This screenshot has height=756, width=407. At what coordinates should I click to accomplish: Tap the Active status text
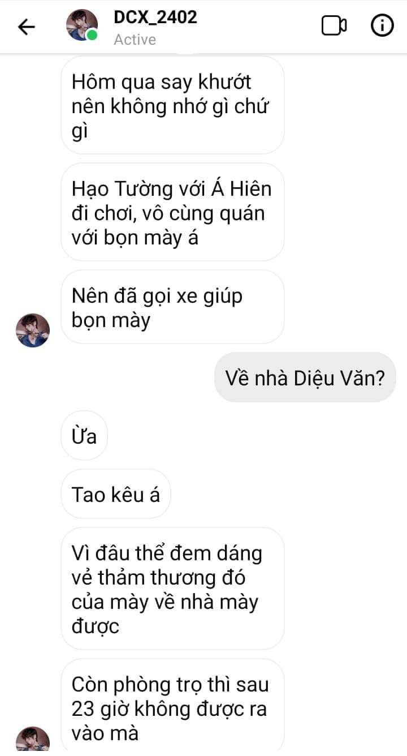coord(135,40)
